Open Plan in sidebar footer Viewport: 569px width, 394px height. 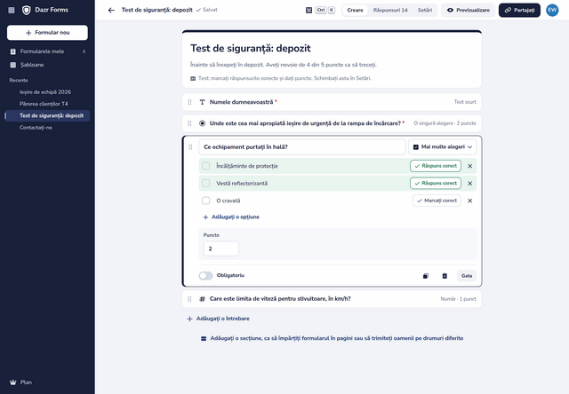(x=47, y=382)
